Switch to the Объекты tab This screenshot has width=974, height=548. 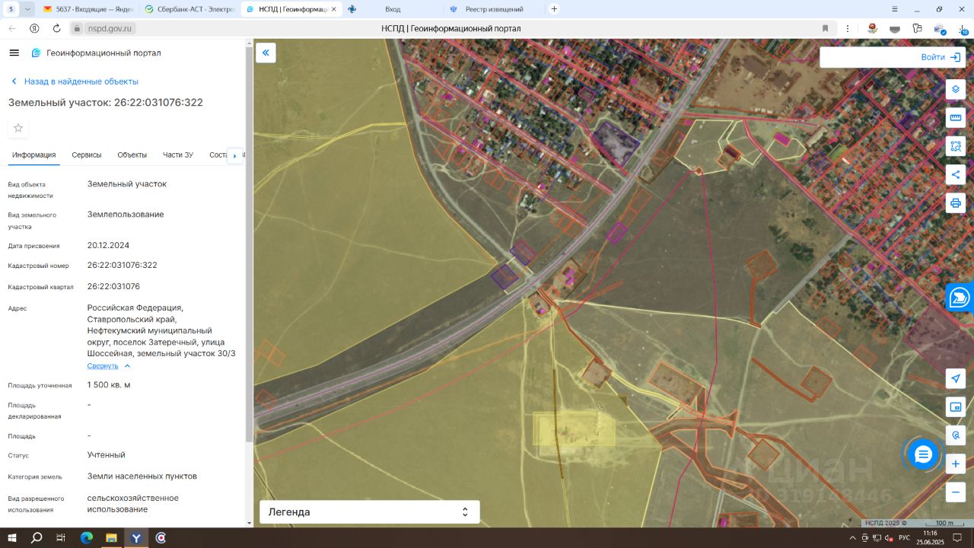[132, 155]
